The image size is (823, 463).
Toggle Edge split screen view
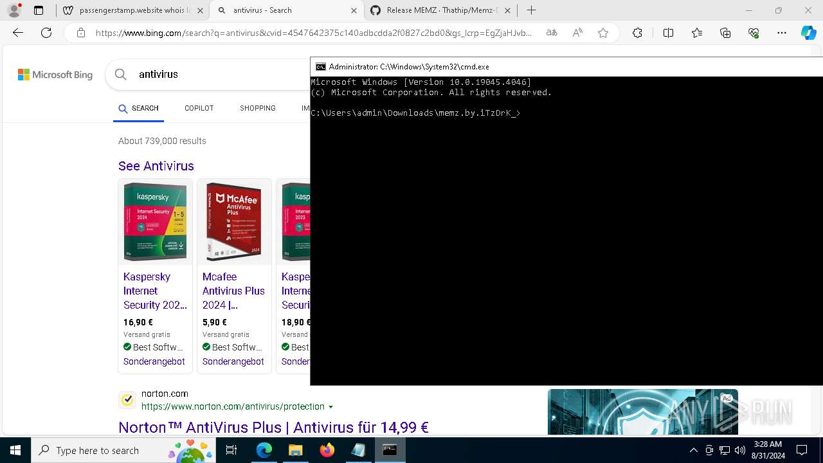pyautogui.click(x=668, y=33)
